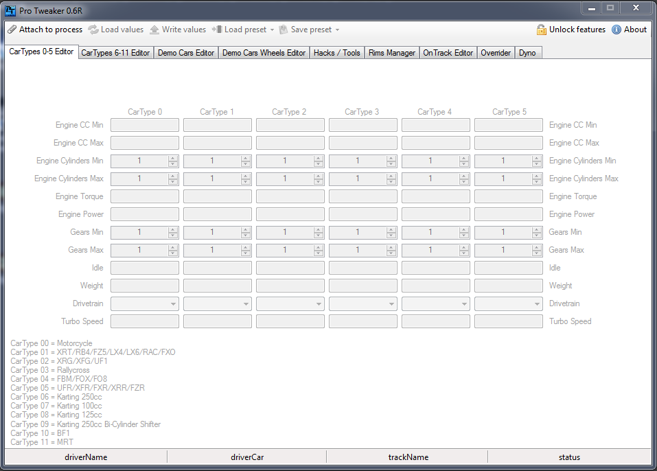Click the Engine Torque field for CarType 1
Viewport: 657px width, 471px height.
pos(217,196)
